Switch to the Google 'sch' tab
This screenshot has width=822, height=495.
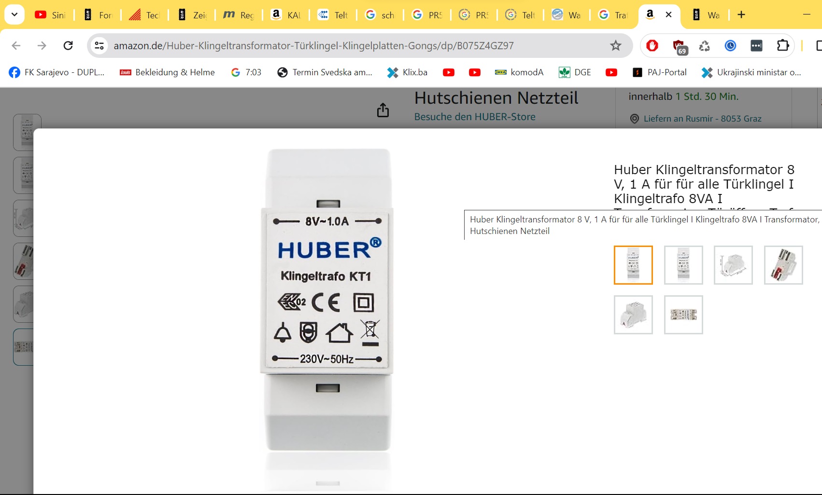(380, 15)
